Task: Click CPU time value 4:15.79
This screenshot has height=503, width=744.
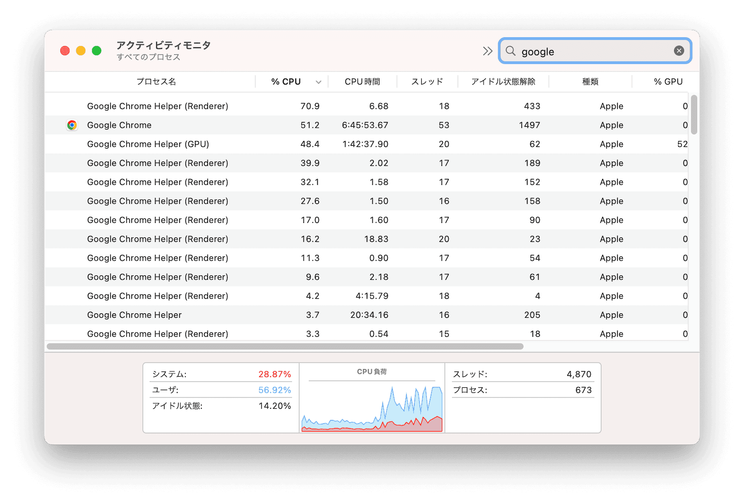Action: pos(372,296)
